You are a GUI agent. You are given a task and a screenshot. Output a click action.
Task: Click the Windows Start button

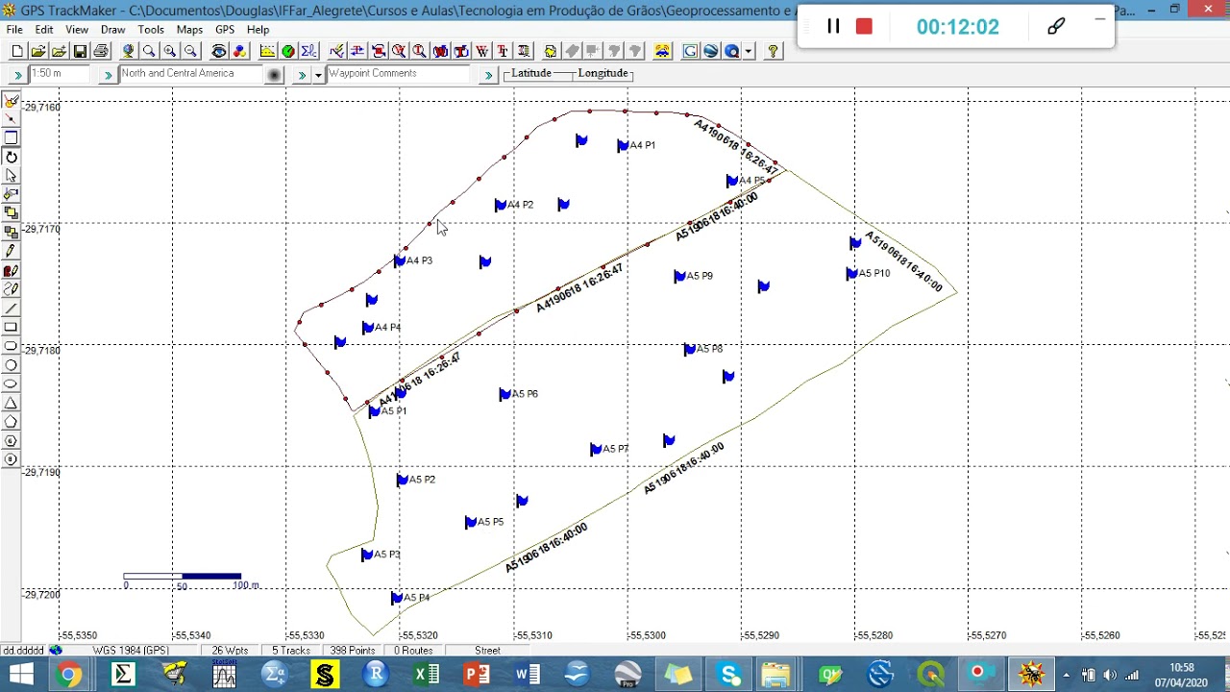pyautogui.click(x=20, y=675)
